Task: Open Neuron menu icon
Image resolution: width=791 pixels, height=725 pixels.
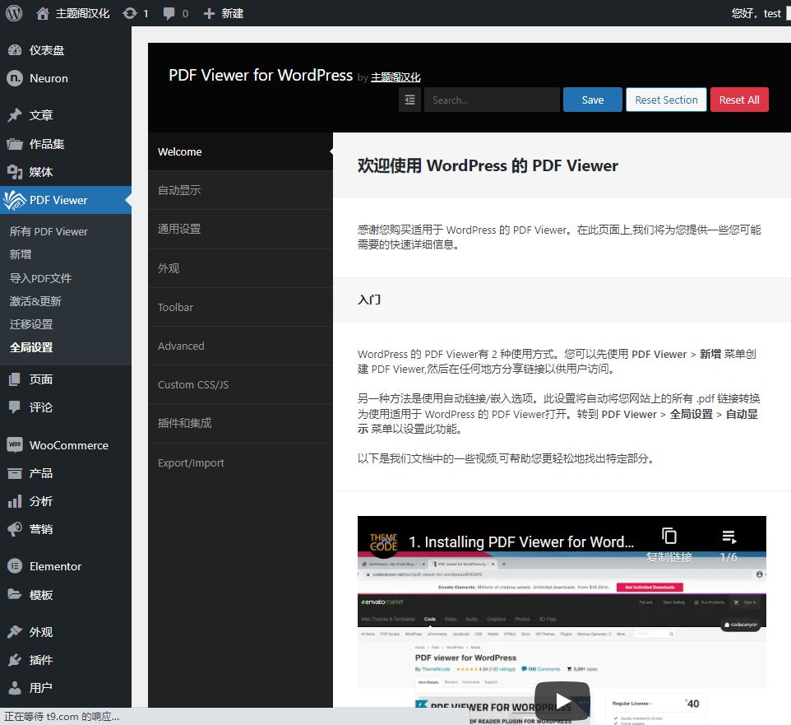Action: click(x=15, y=78)
